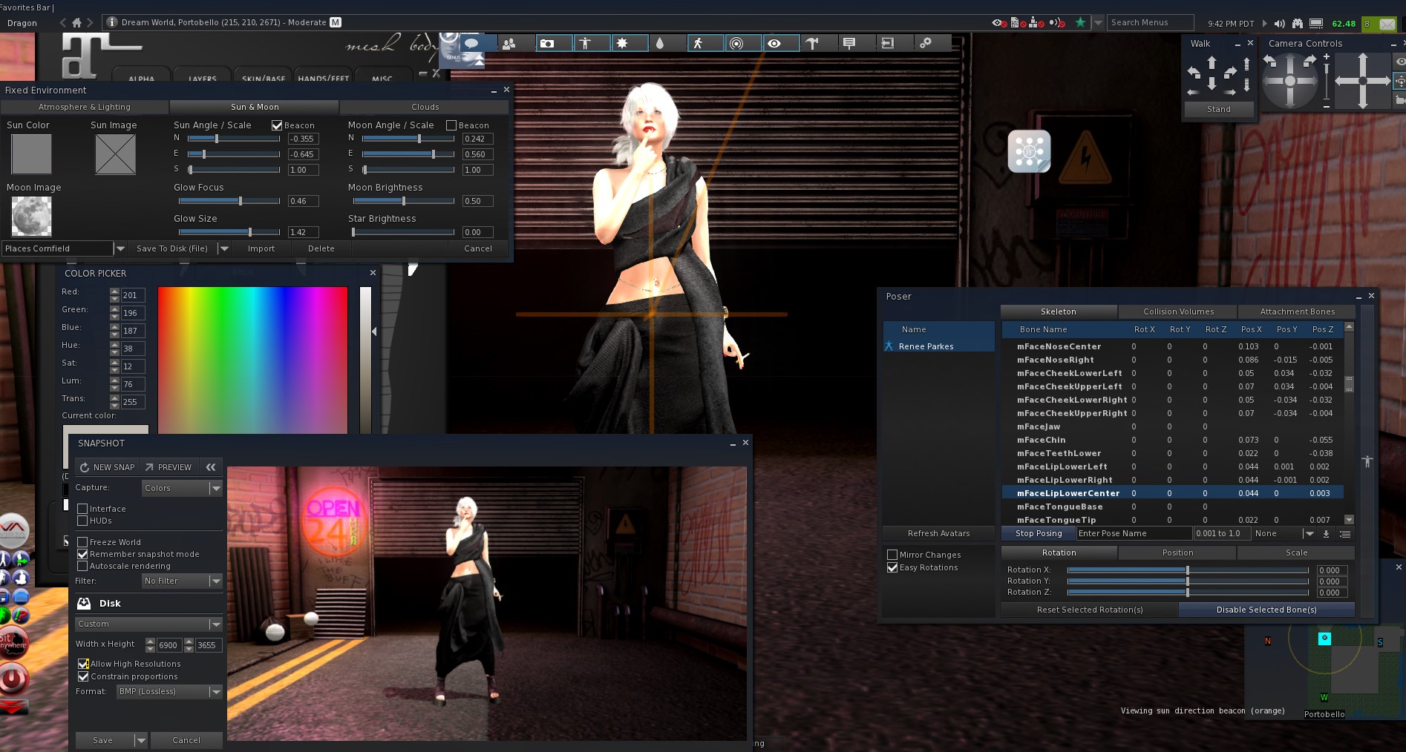Open the gears preferences toolbar icon
Screen dimensions: 1406x752
926,44
